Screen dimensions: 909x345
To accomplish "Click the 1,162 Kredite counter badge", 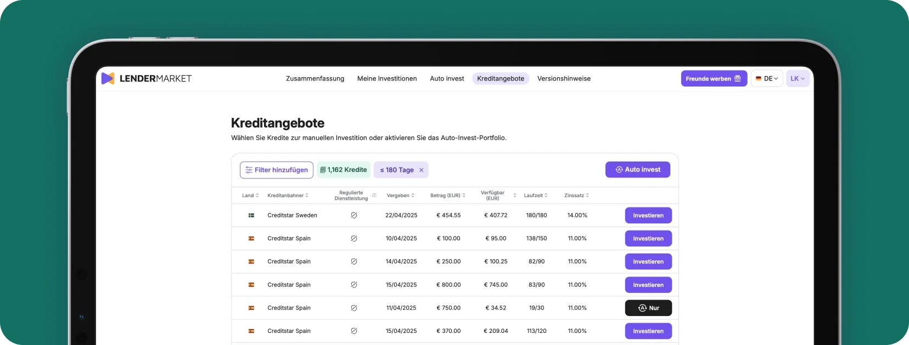I will pos(344,170).
